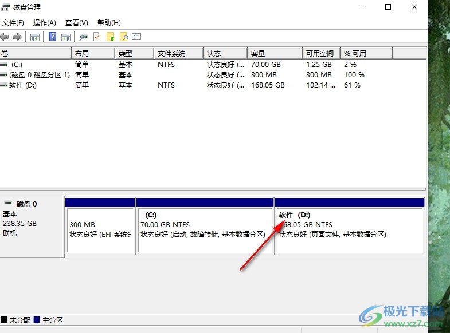Click the 238.35 GB disk size text
The image size is (450, 333).
[x=20, y=223]
